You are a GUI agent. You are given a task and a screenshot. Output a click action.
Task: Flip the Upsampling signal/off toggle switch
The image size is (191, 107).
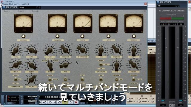(x=101, y=64)
